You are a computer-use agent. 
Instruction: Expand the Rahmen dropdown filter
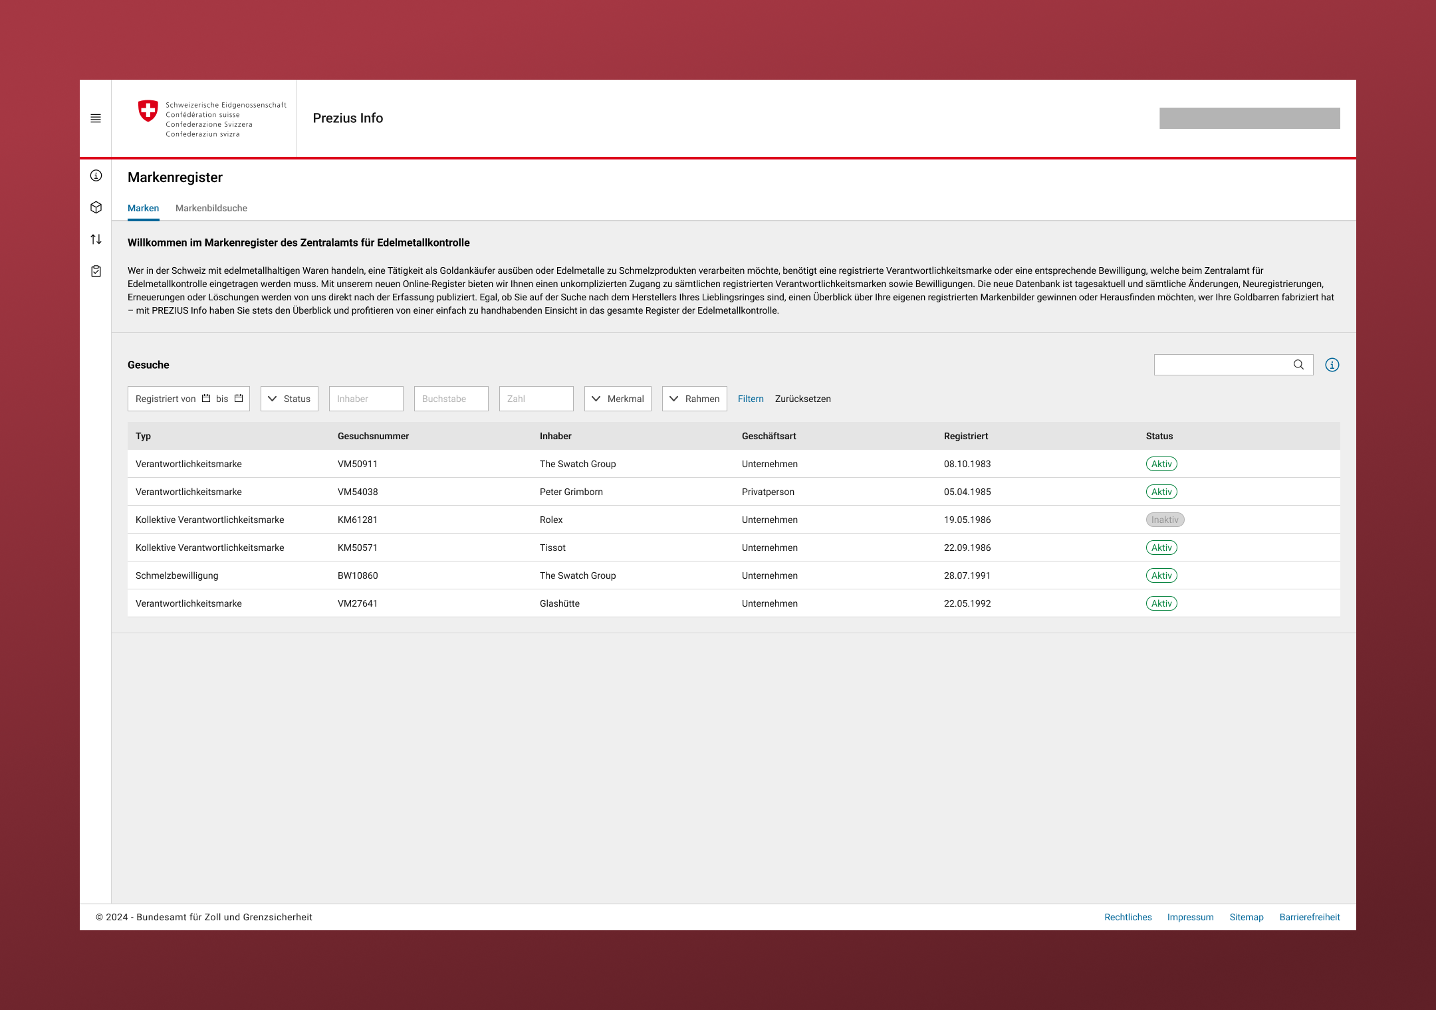coord(694,399)
